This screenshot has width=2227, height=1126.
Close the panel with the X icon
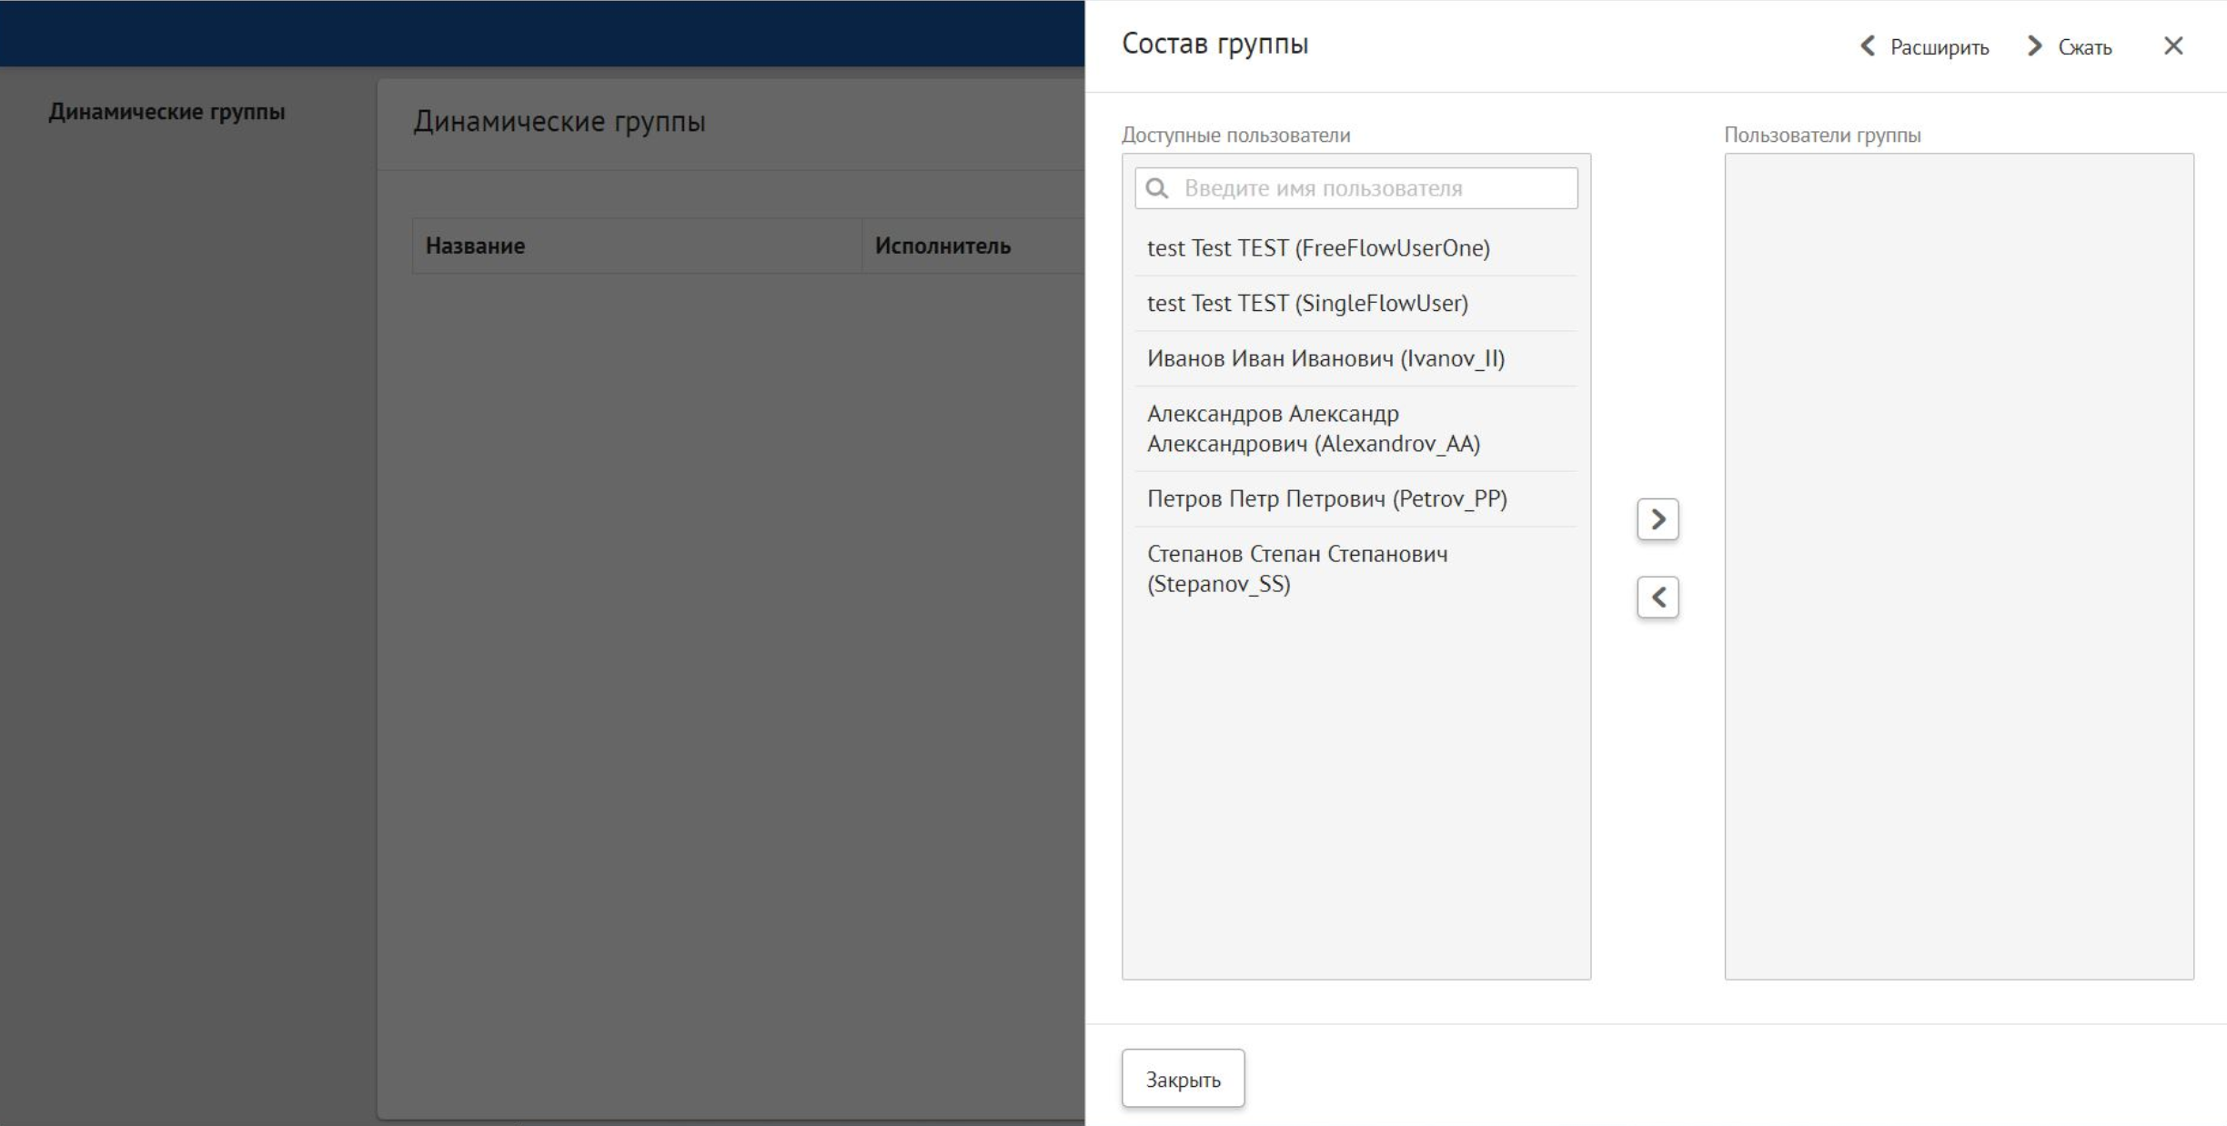point(2173,45)
